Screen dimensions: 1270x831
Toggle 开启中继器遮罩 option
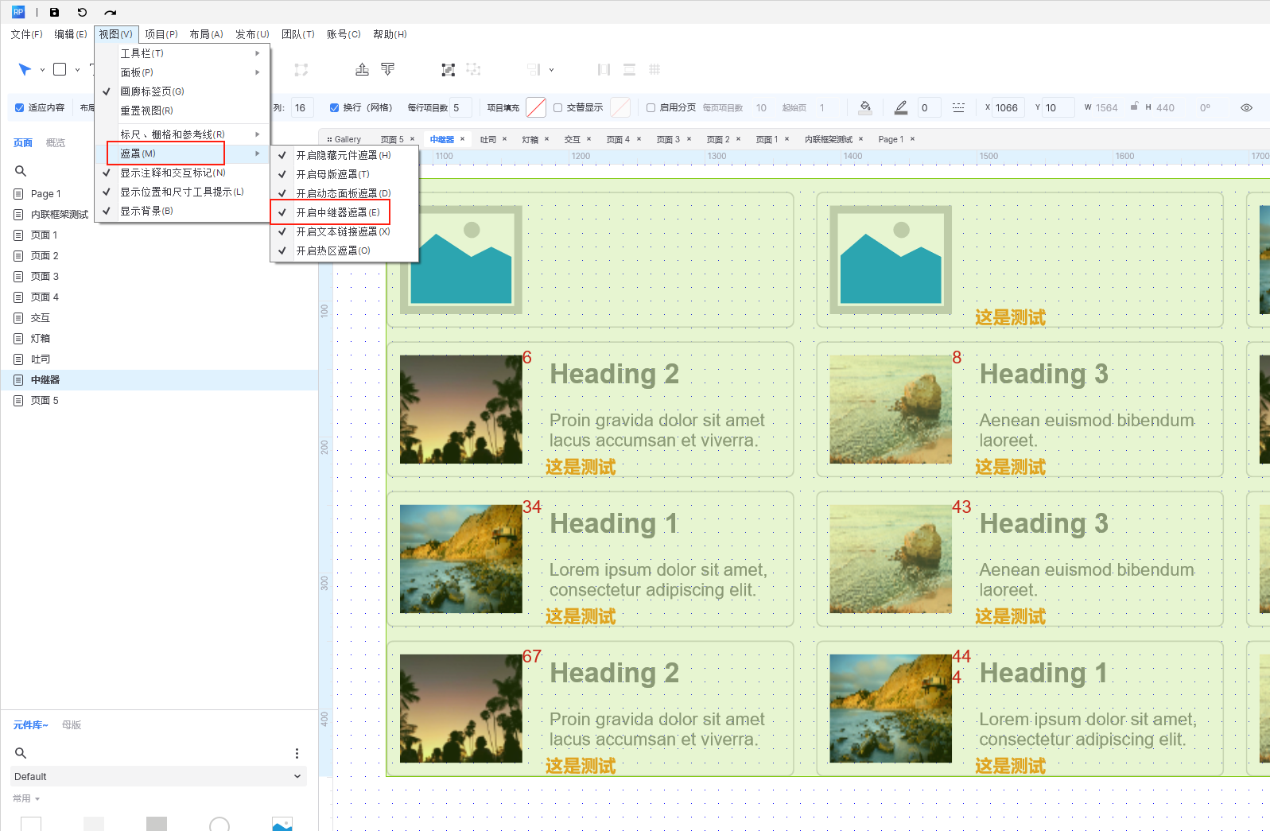(x=344, y=212)
